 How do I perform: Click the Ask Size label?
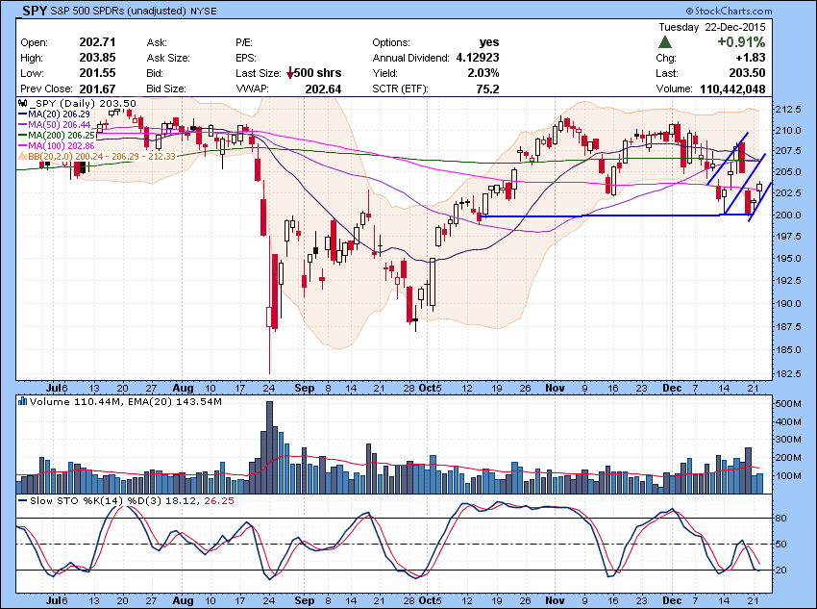pyautogui.click(x=168, y=58)
